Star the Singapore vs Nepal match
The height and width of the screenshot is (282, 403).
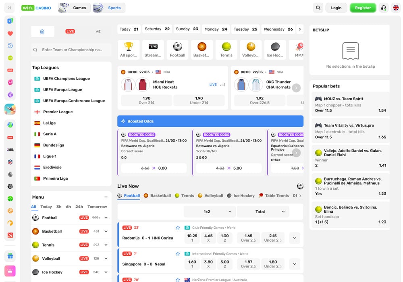(178, 254)
